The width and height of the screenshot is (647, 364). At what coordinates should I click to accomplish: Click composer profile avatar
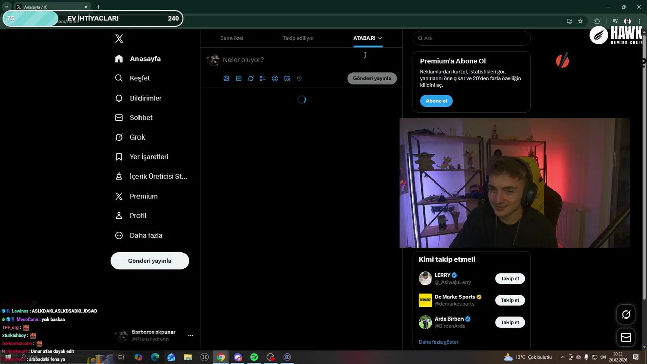pyautogui.click(x=213, y=60)
